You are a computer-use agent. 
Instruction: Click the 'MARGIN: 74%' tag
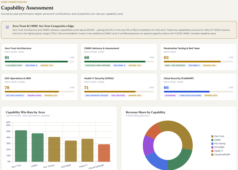[x=47, y=65]
